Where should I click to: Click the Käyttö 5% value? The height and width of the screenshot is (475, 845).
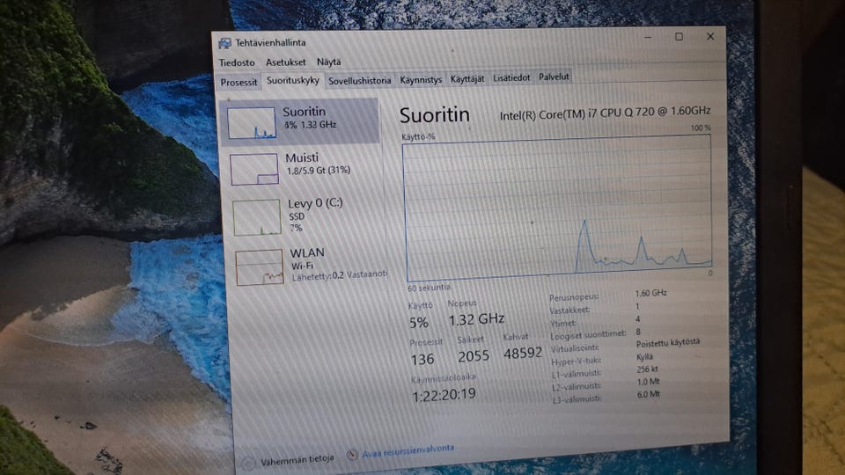click(x=419, y=323)
